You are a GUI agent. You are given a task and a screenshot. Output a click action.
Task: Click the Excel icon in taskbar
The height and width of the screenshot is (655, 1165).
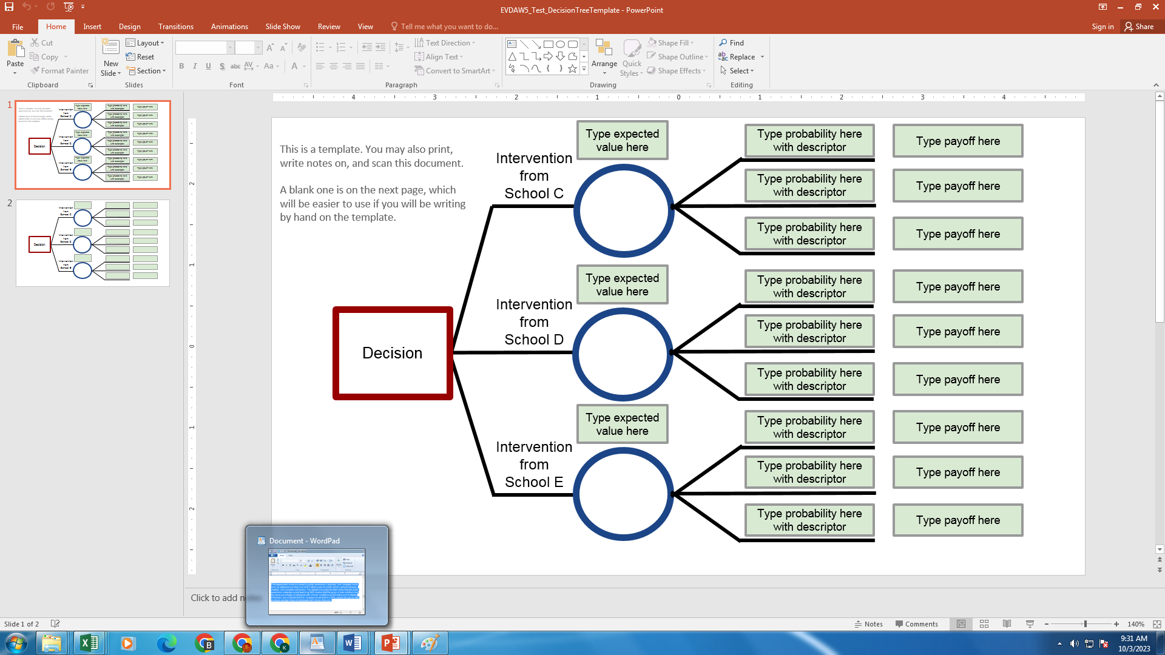(89, 643)
